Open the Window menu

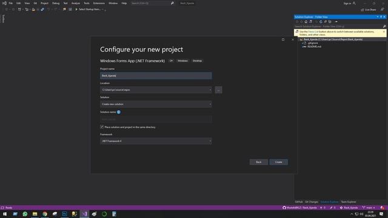coord(113,3)
